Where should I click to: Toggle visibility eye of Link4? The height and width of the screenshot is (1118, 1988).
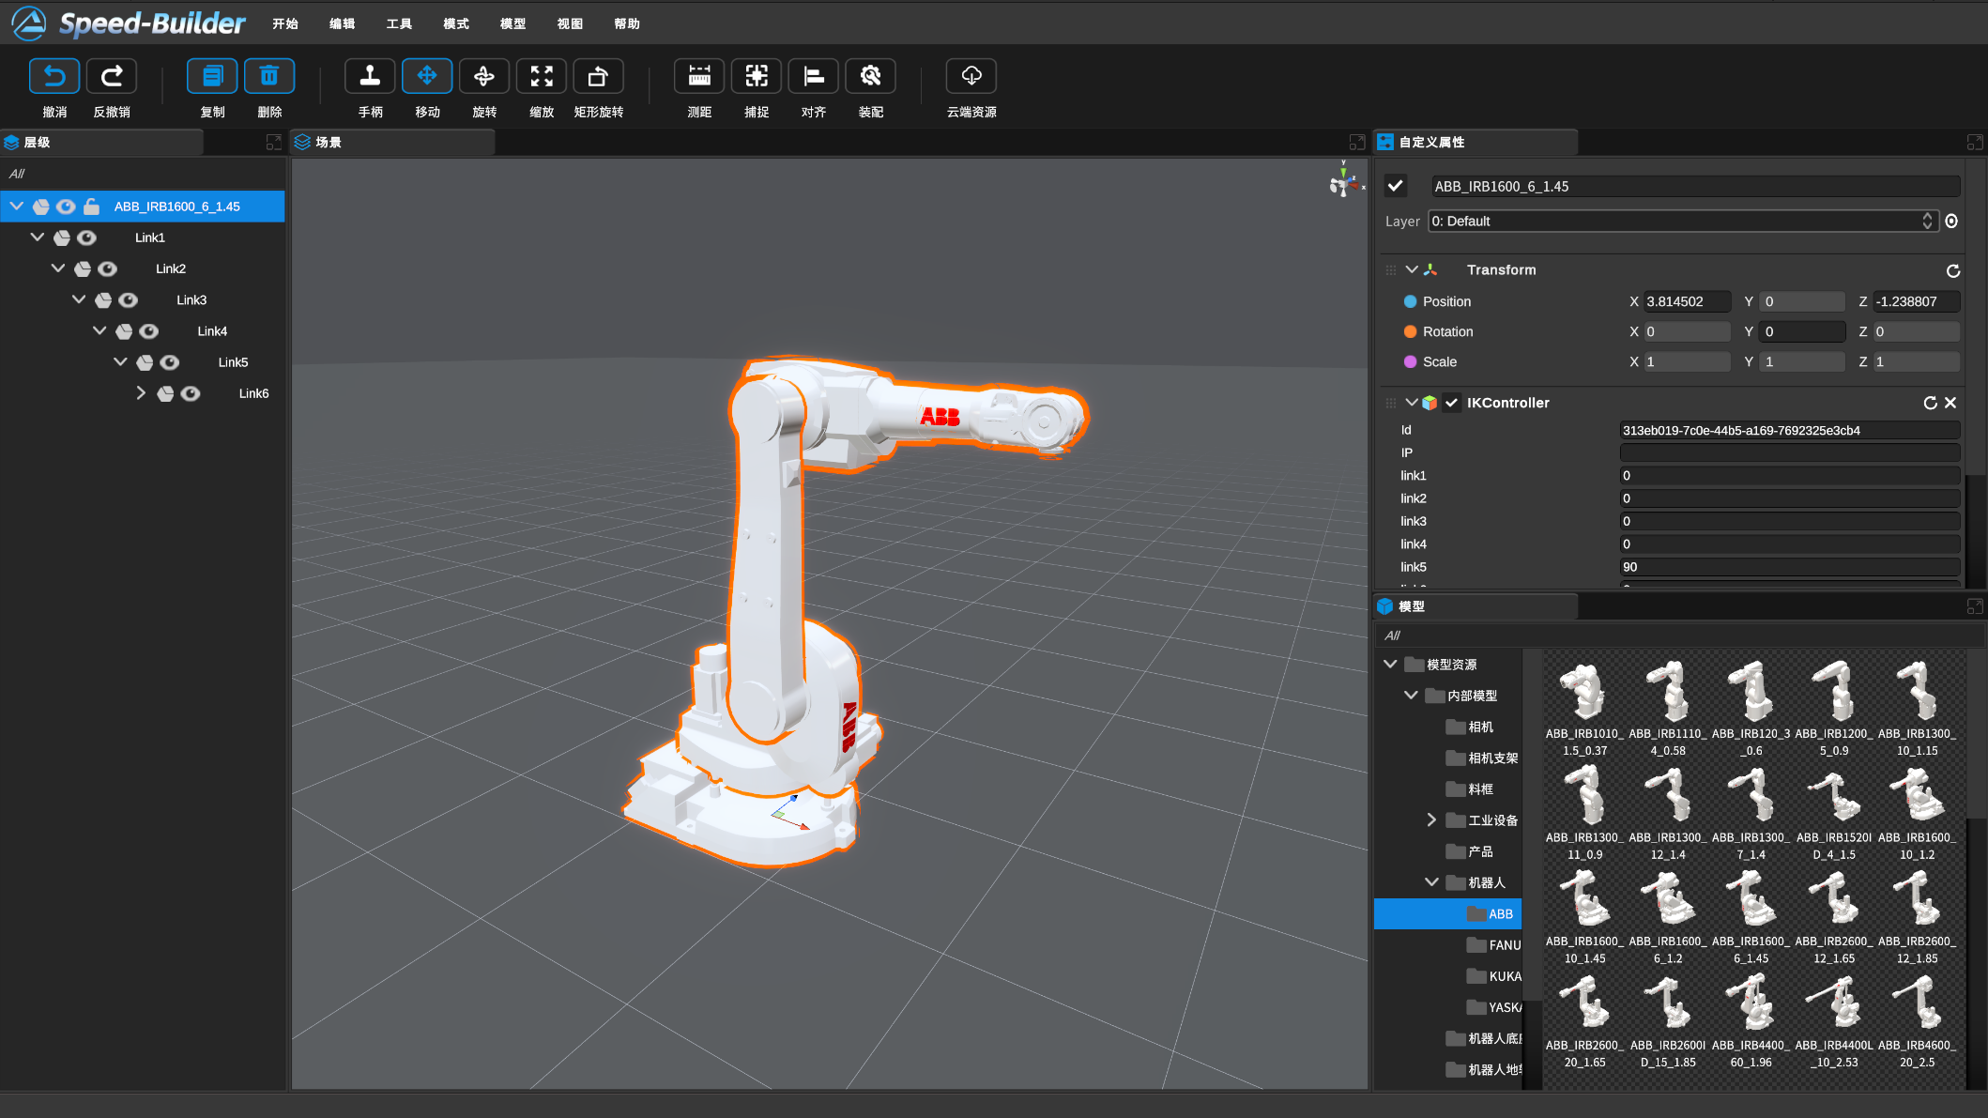point(149,331)
